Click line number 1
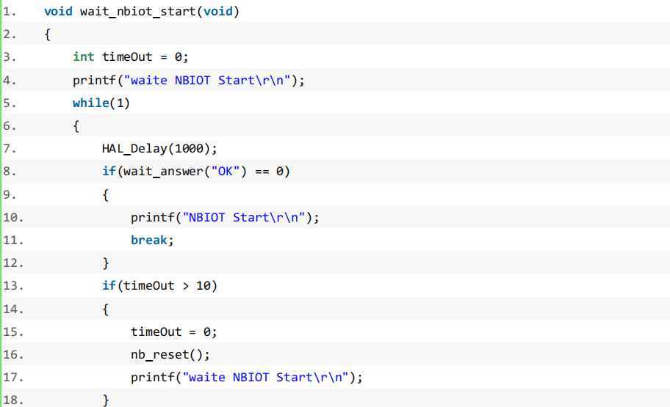The width and height of the screenshot is (670, 407). [10, 12]
